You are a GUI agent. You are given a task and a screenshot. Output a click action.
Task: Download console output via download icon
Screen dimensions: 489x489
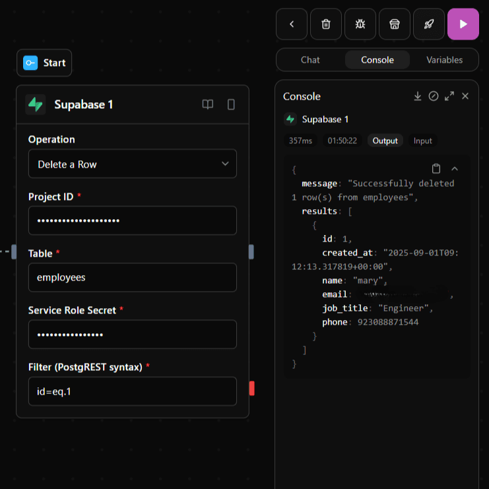click(418, 96)
